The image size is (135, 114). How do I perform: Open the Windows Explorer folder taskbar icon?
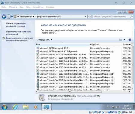click(25, 107)
